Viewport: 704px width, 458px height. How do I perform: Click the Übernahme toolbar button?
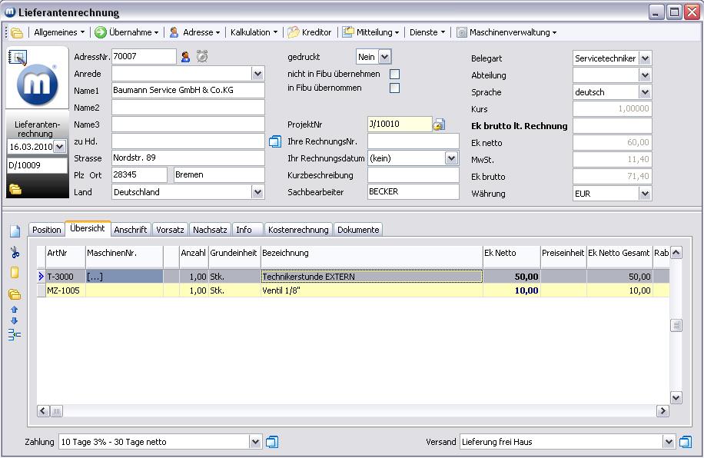127,32
